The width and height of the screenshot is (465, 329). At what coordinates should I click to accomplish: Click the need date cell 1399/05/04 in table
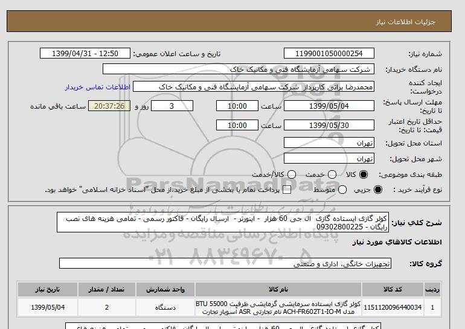[48, 307]
